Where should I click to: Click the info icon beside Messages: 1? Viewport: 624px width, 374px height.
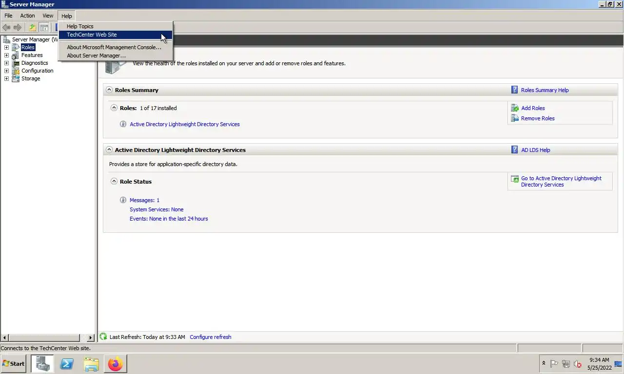(123, 200)
